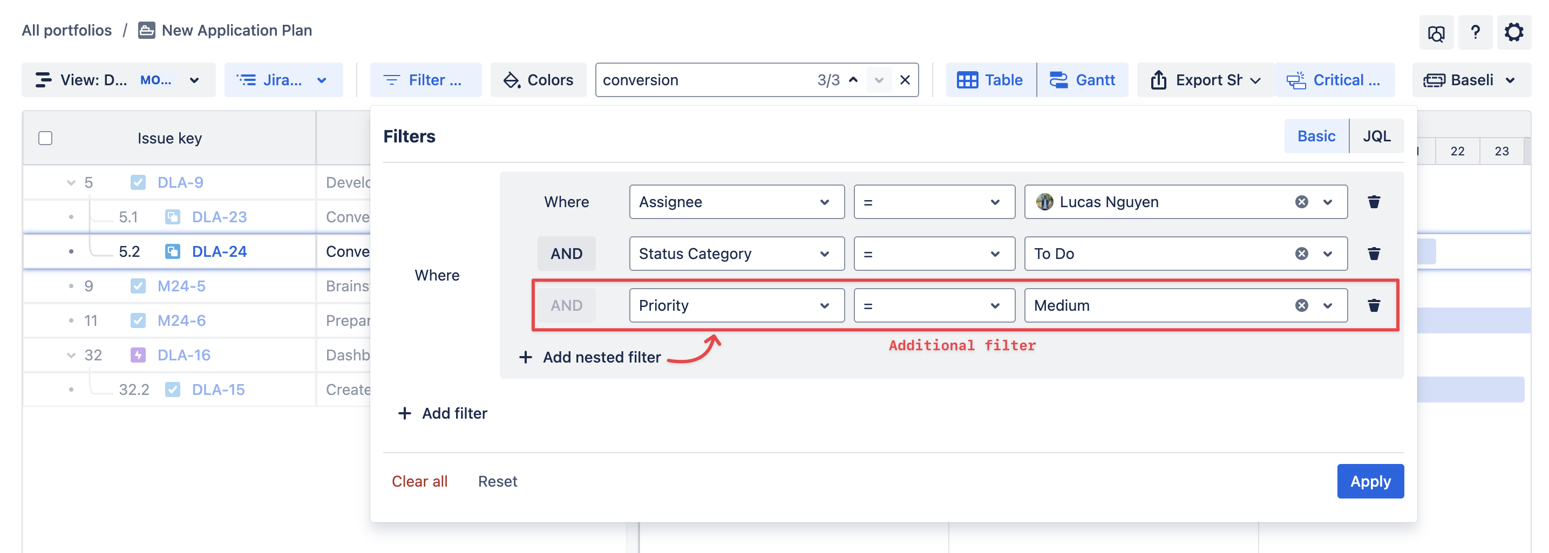Clear the search box with the X icon
The image size is (1549, 553).
click(x=905, y=80)
